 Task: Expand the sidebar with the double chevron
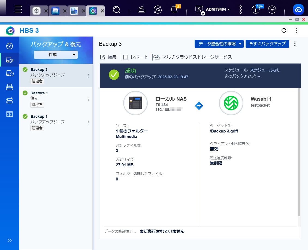(x=10, y=240)
